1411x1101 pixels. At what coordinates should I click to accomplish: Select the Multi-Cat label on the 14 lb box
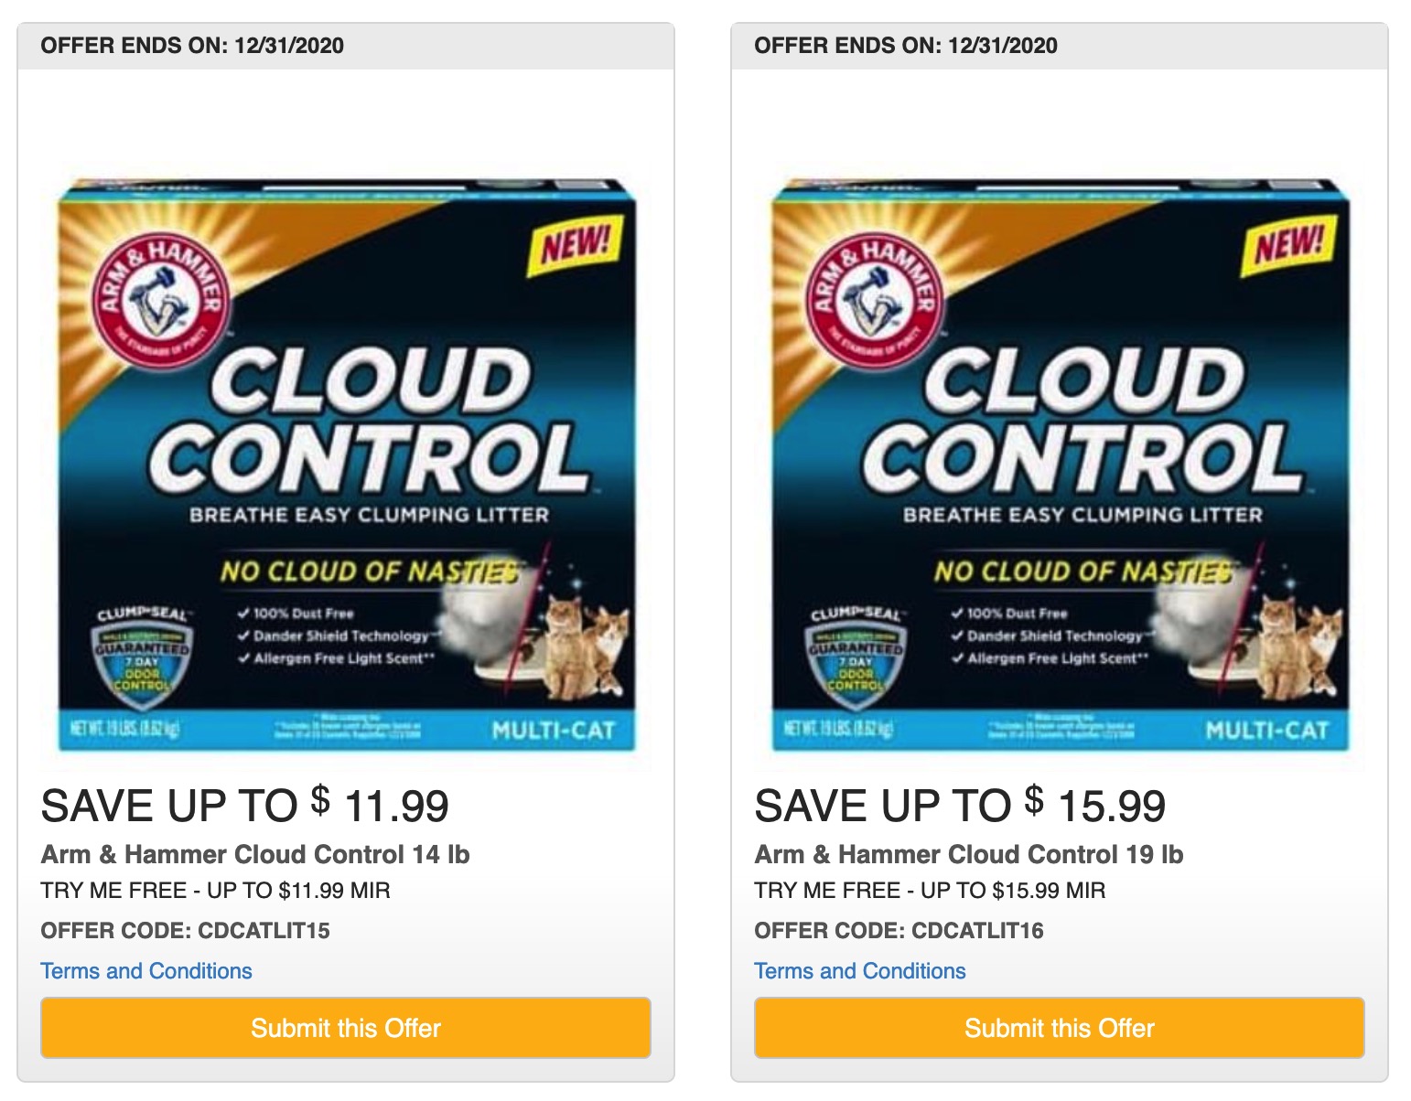pyautogui.click(x=555, y=730)
